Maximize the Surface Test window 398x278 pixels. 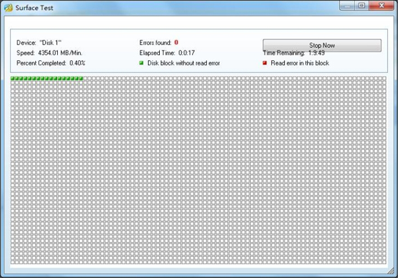[x=362, y=5]
